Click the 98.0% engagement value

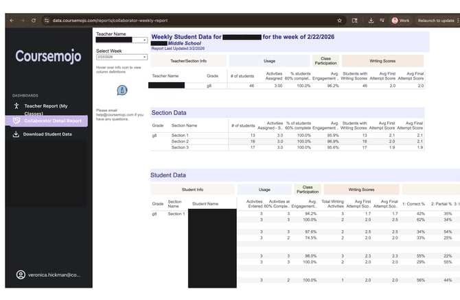(x=310, y=256)
